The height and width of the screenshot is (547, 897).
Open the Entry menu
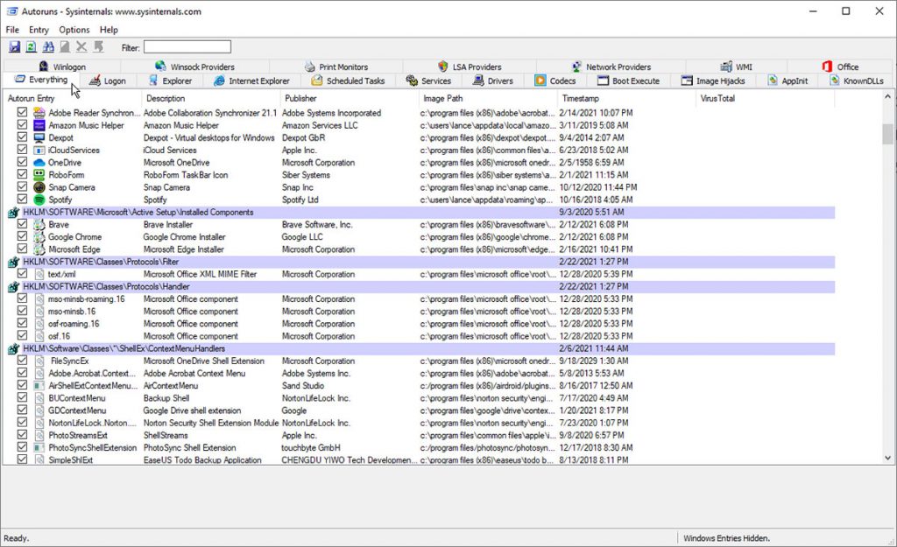pyautogui.click(x=39, y=30)
